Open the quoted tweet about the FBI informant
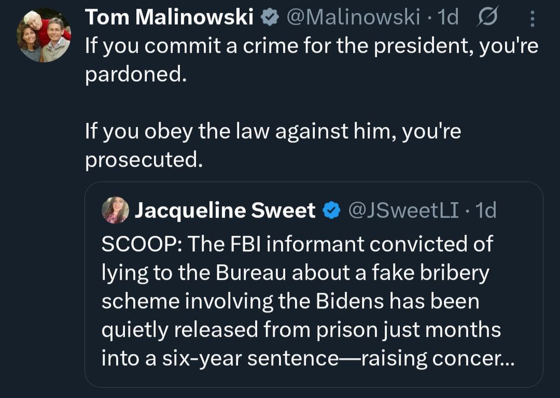The image size is (560, 398). tap(314, 301)
